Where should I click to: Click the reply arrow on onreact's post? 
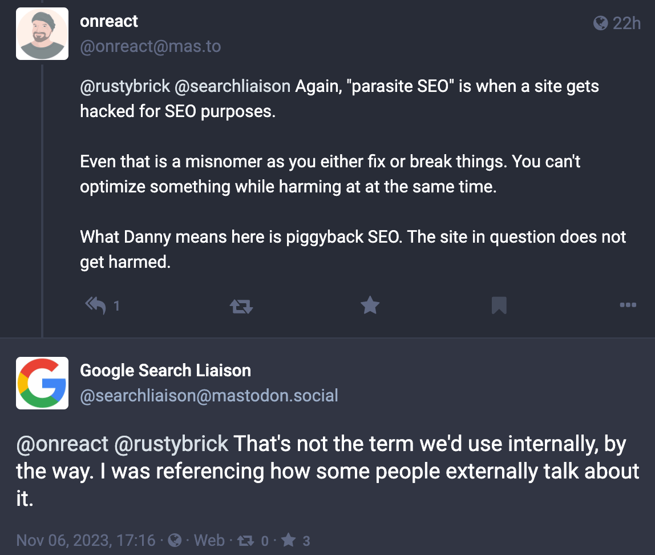point(96,305)
